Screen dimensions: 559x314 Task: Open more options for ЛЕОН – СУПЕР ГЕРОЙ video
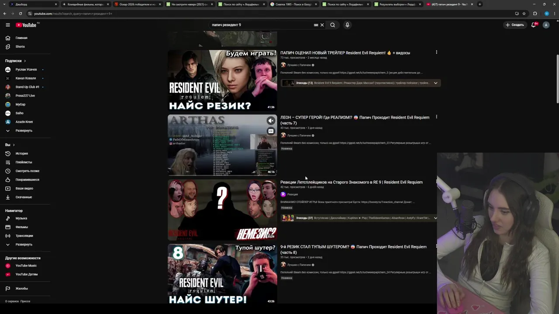(x=436, y=117)
